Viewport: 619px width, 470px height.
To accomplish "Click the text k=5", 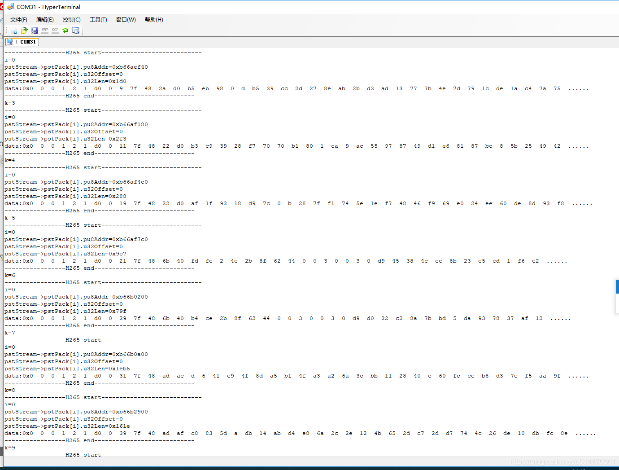I will tap(10, 218).
